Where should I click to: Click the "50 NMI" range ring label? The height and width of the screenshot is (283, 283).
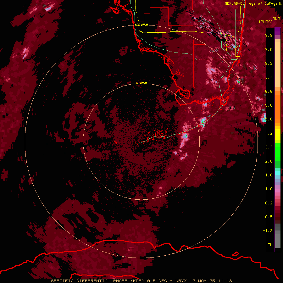141,83
